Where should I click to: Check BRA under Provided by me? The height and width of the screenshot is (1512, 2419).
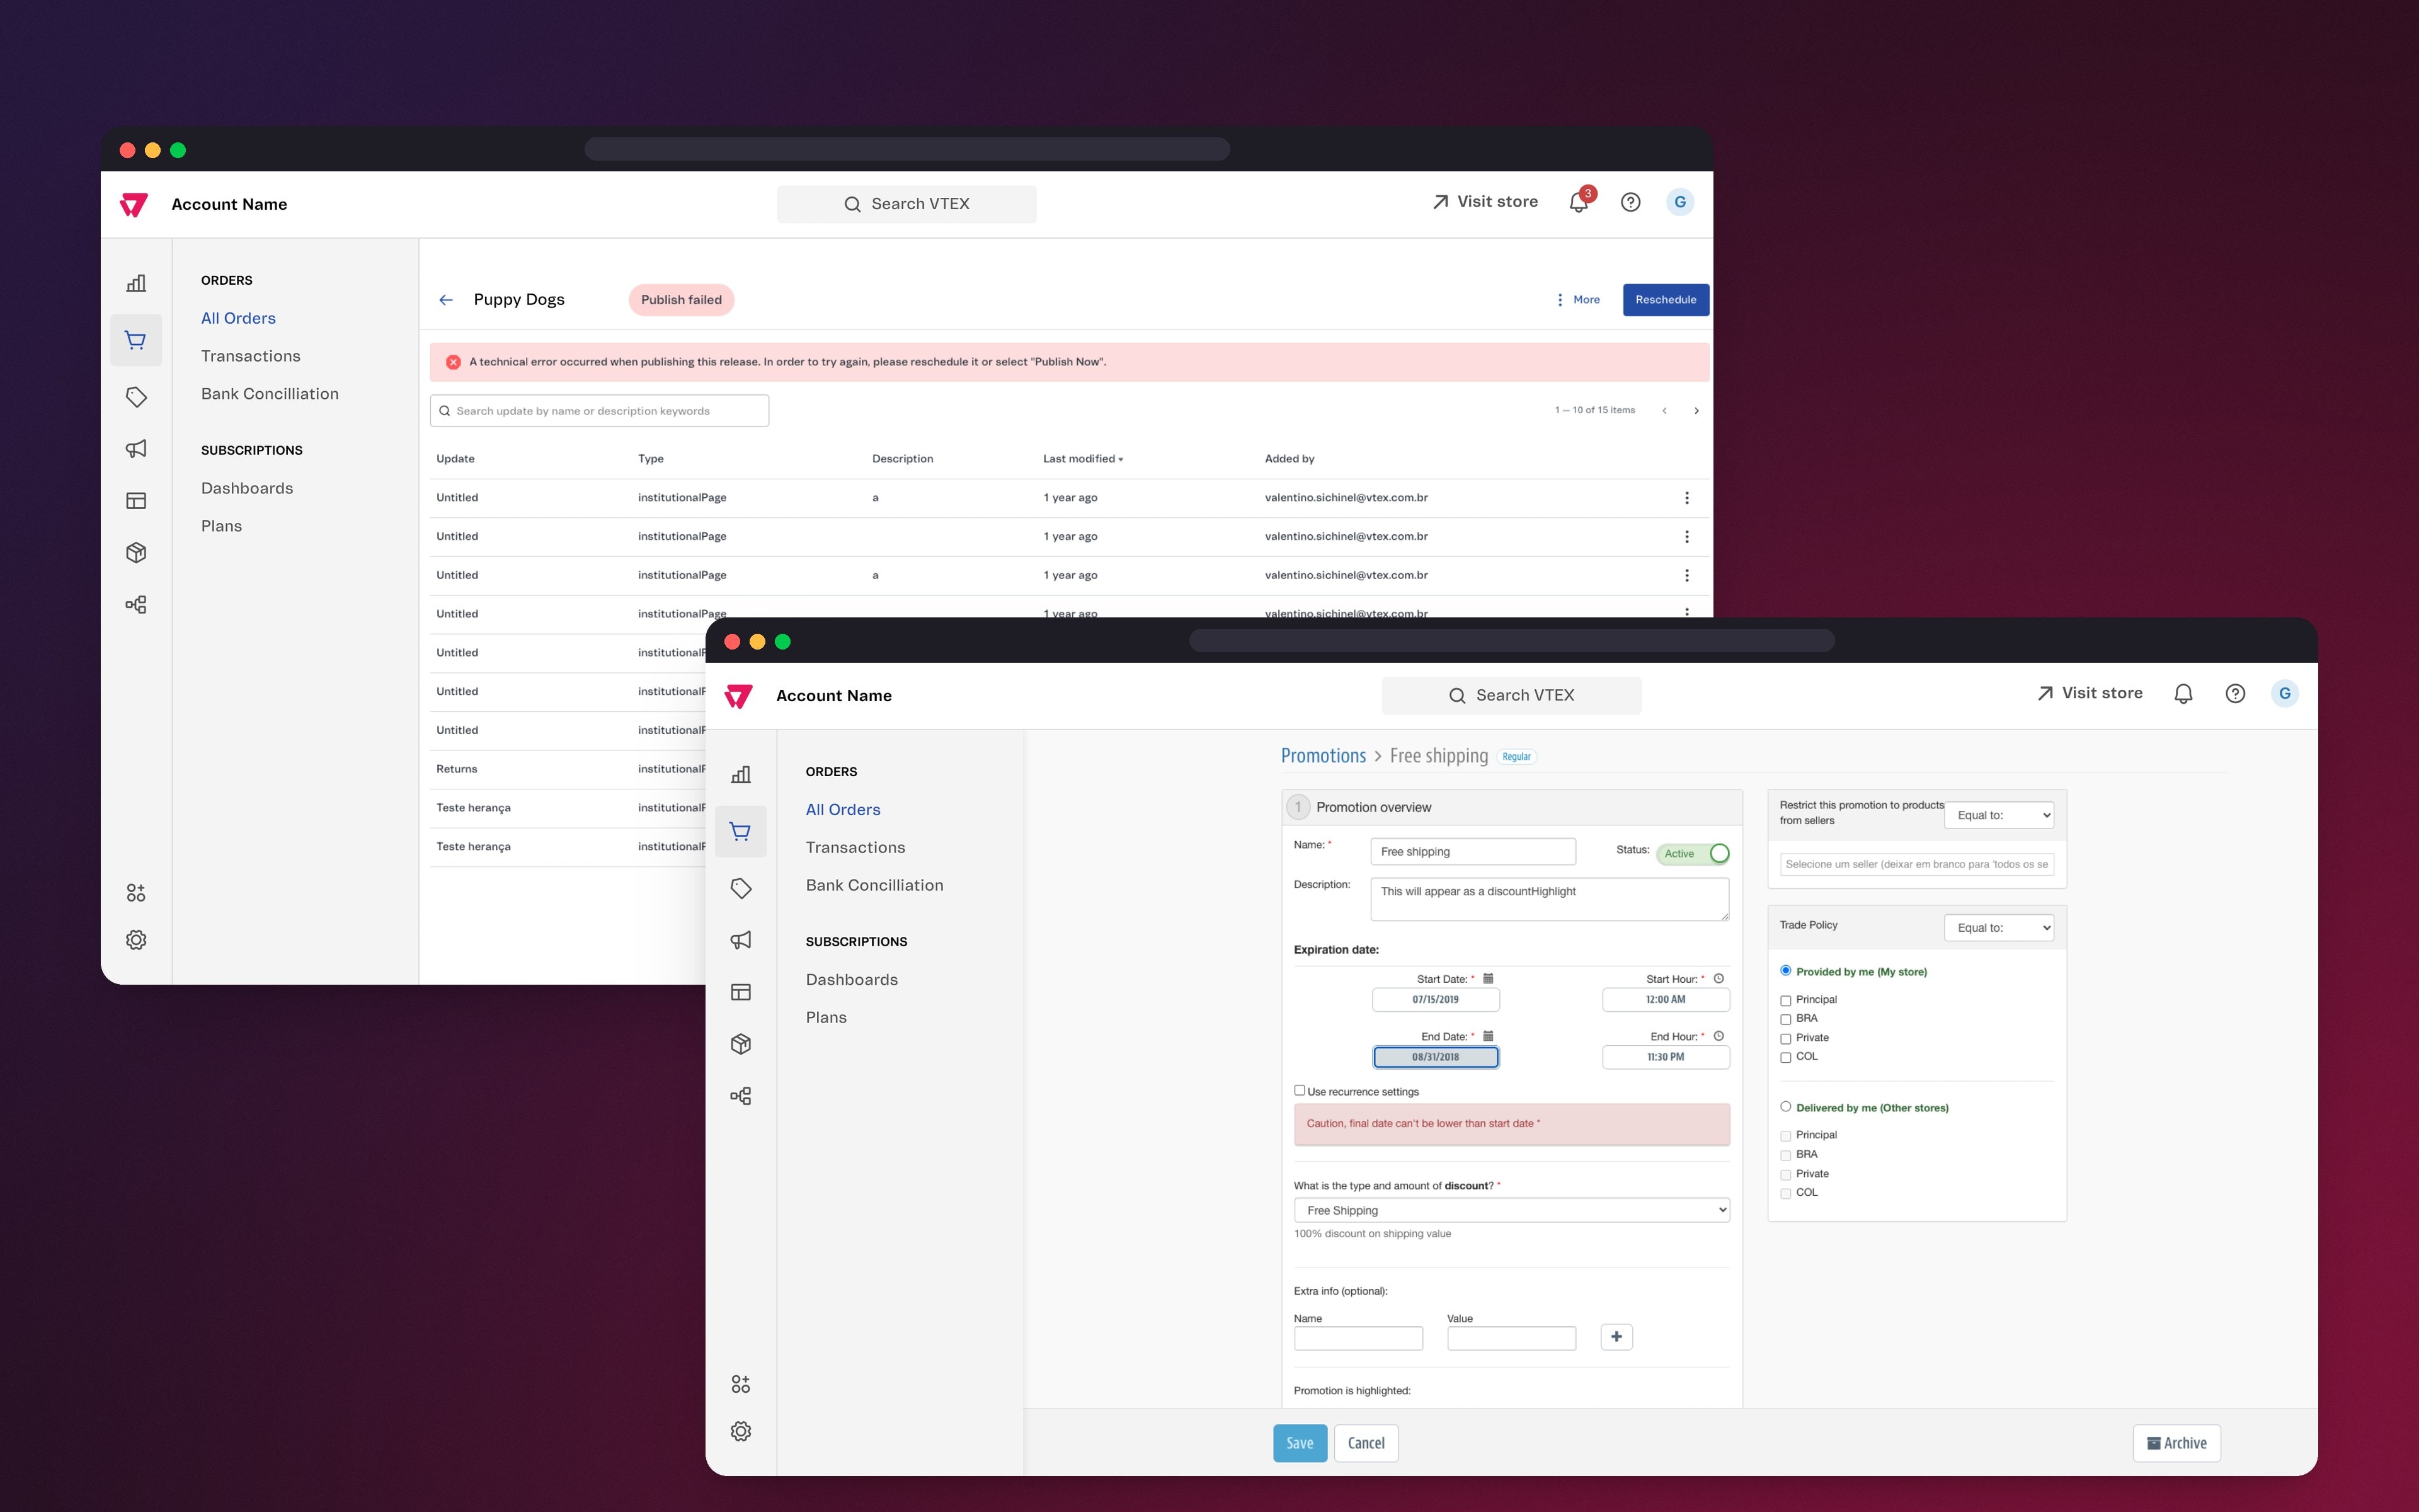tap(1785, 1020)
